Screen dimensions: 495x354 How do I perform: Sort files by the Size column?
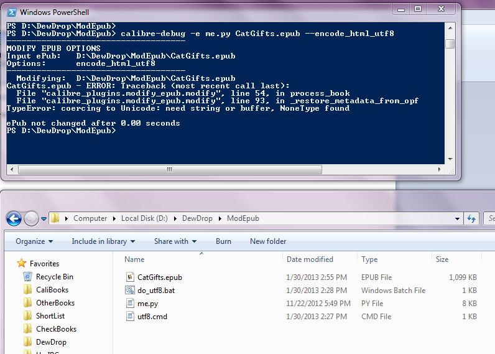click(442, 259)
